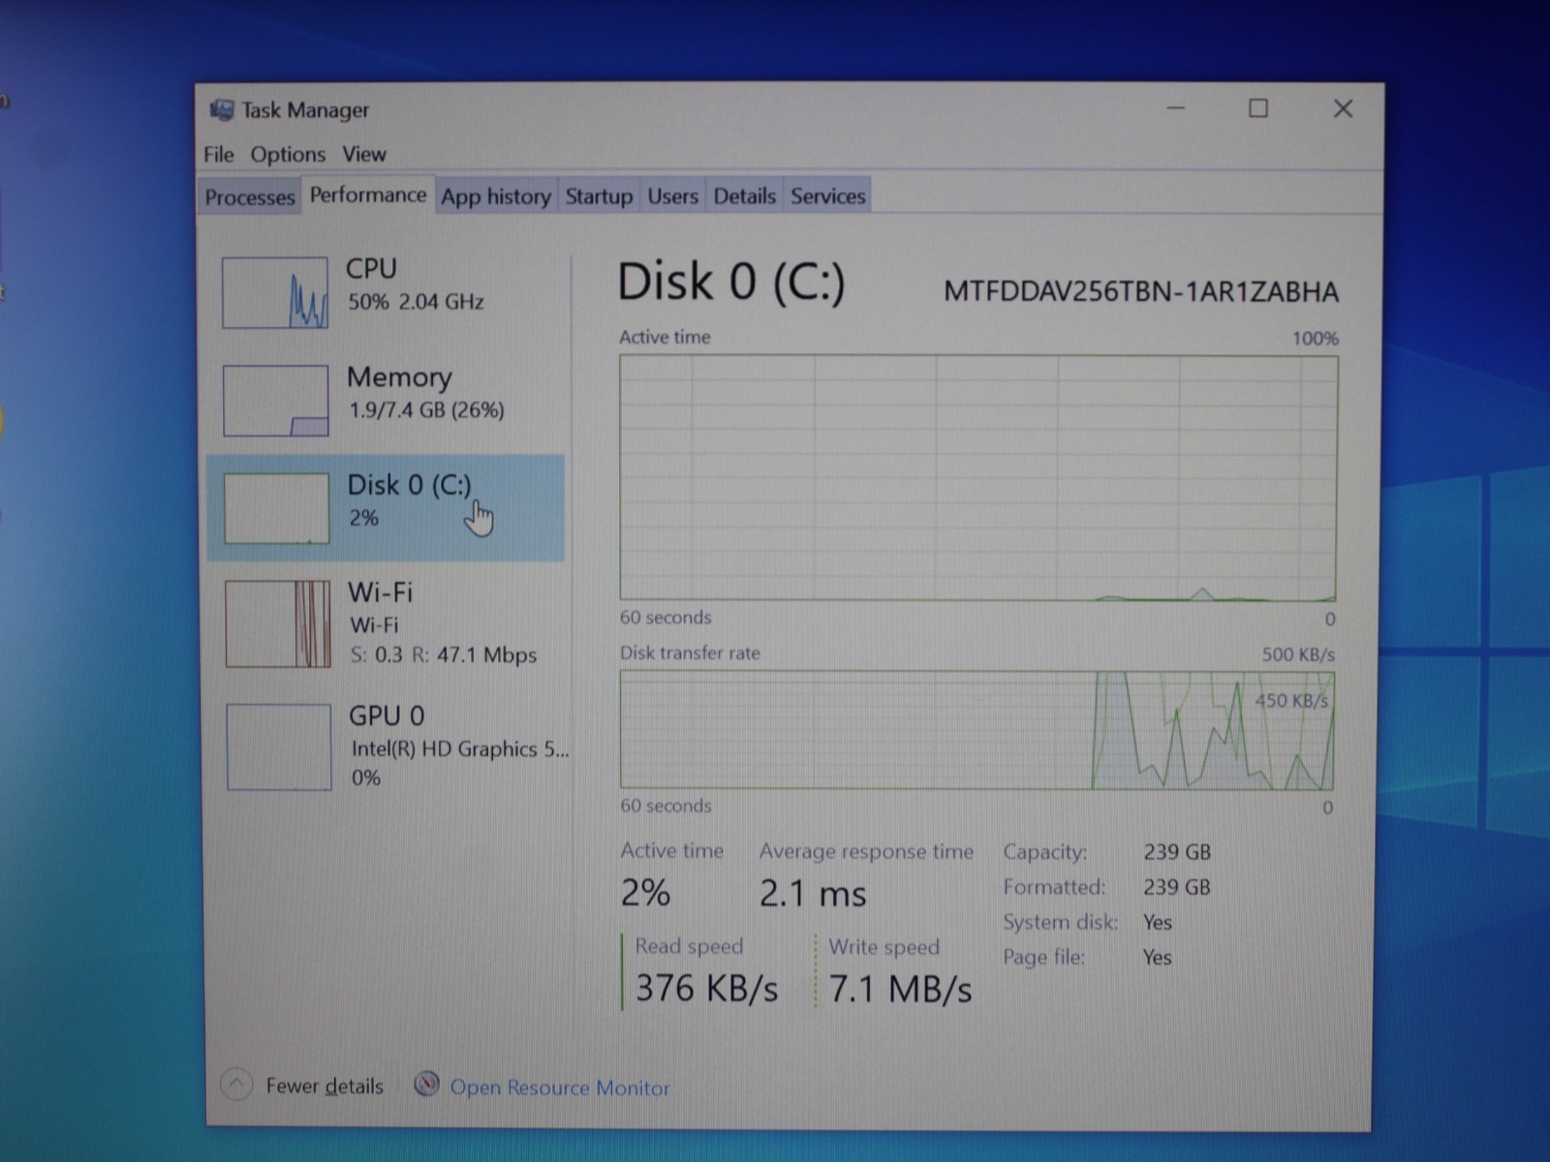Viewport: 1550px width, 1162px height.
Task: Select the Wi-Fi throughput mini graph
Action: [278, 625]
